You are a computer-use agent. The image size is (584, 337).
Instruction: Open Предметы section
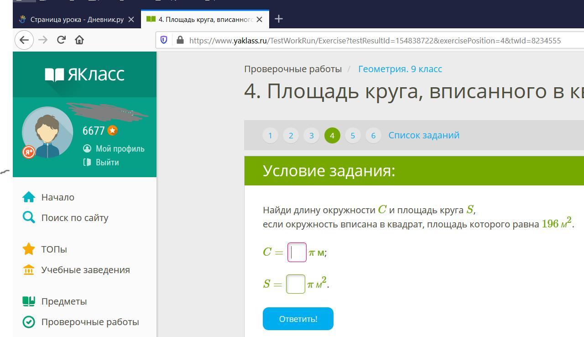[x=64, y=301]
